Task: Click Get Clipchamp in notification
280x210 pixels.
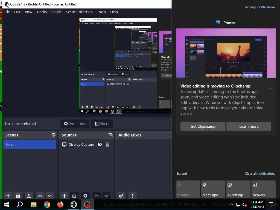Action: (x=203, y=126)
